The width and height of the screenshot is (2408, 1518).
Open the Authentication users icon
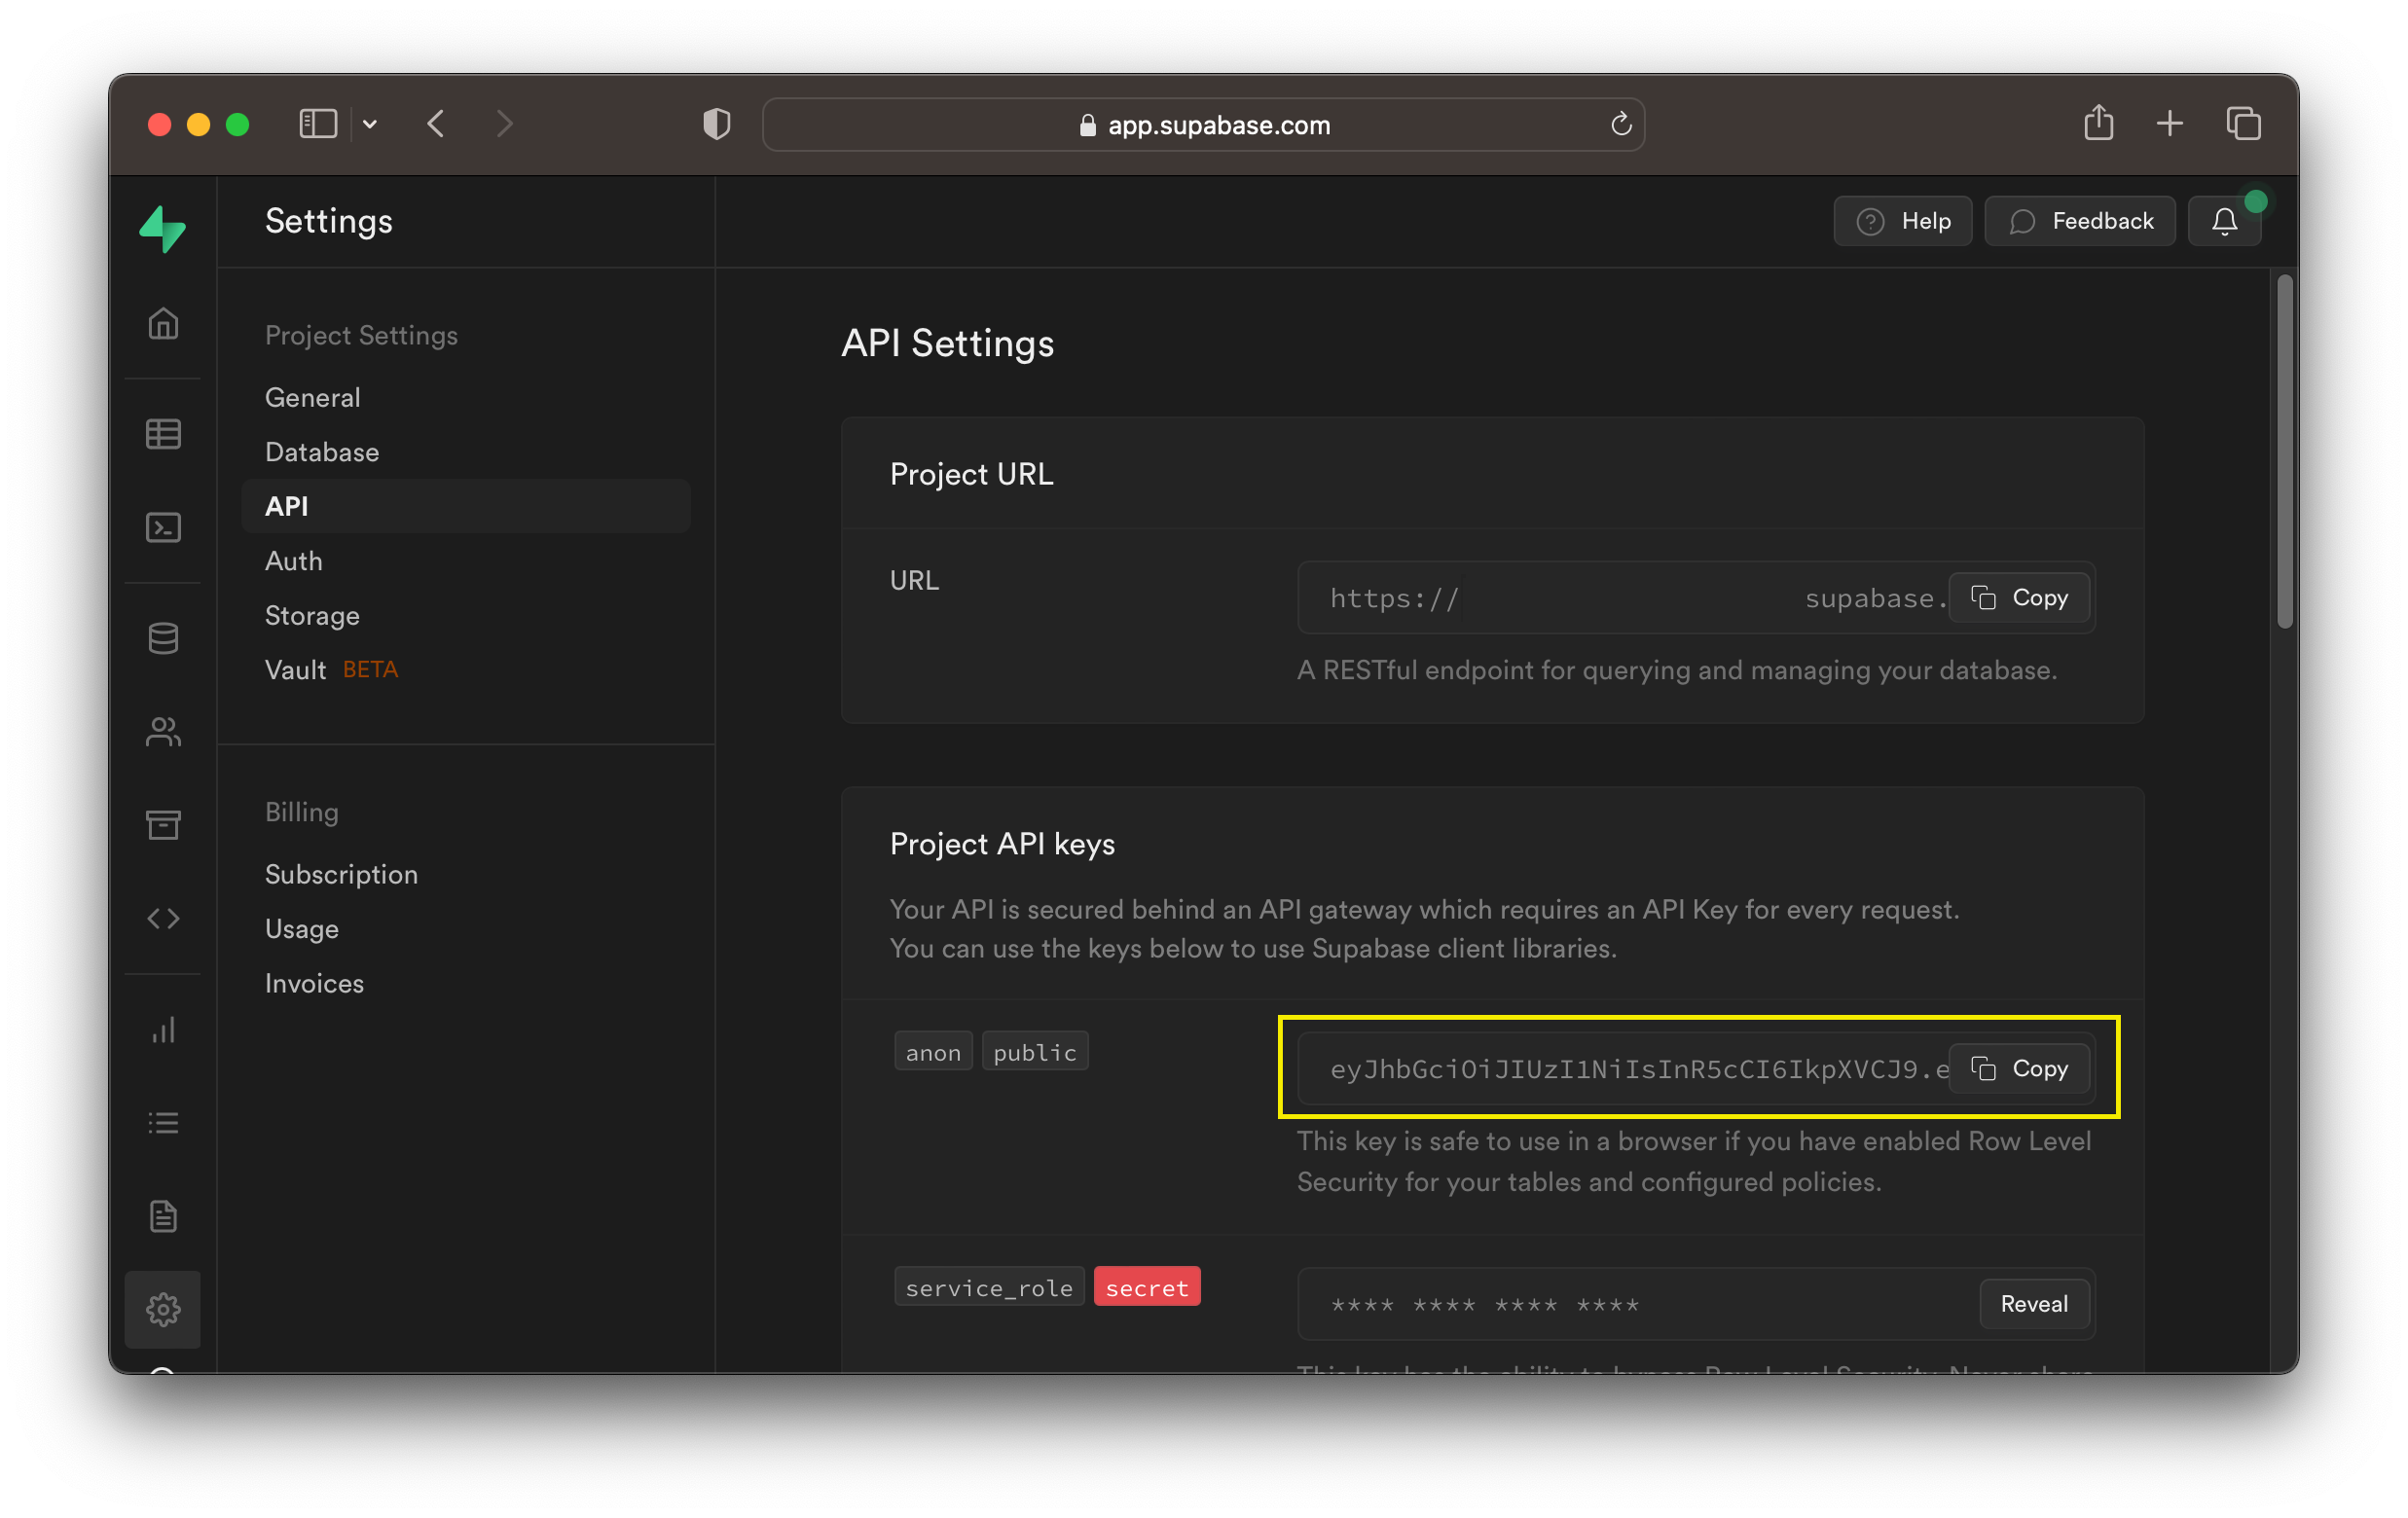[163, 732]
